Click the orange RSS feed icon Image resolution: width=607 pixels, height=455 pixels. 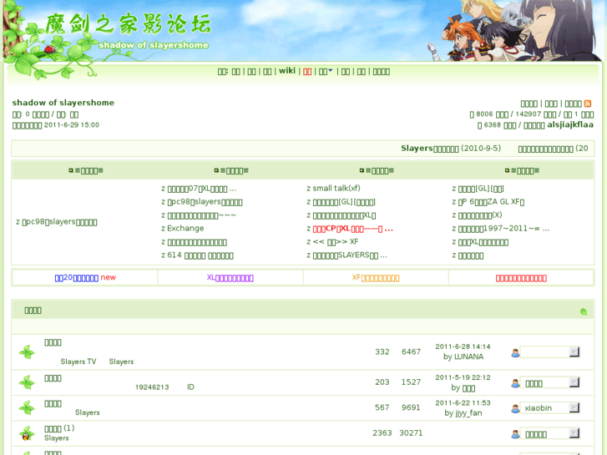point(588,104)
